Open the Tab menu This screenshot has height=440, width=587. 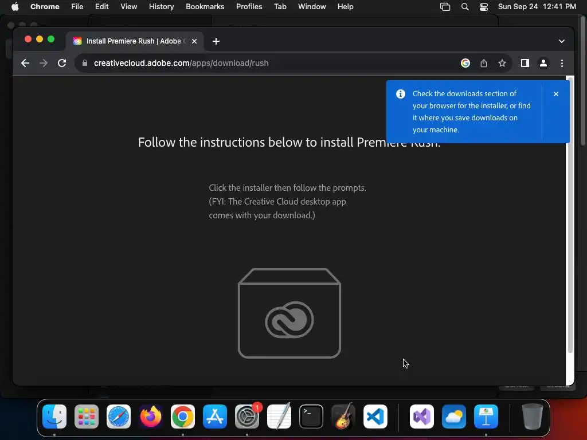(280, 7)
